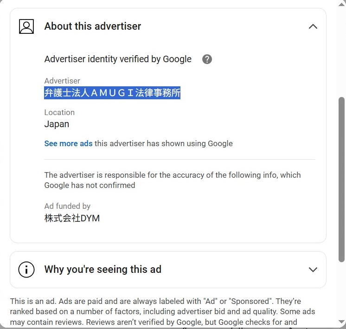The width and height of the screenshot is (346, 329).
Task: Click the vertical scrollbar thumb
Action: coord(341,180)
